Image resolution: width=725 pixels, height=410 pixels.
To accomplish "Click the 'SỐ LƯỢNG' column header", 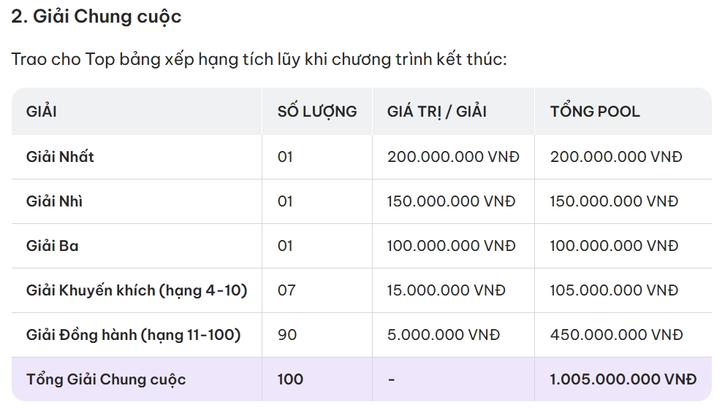I will (317, 112).
